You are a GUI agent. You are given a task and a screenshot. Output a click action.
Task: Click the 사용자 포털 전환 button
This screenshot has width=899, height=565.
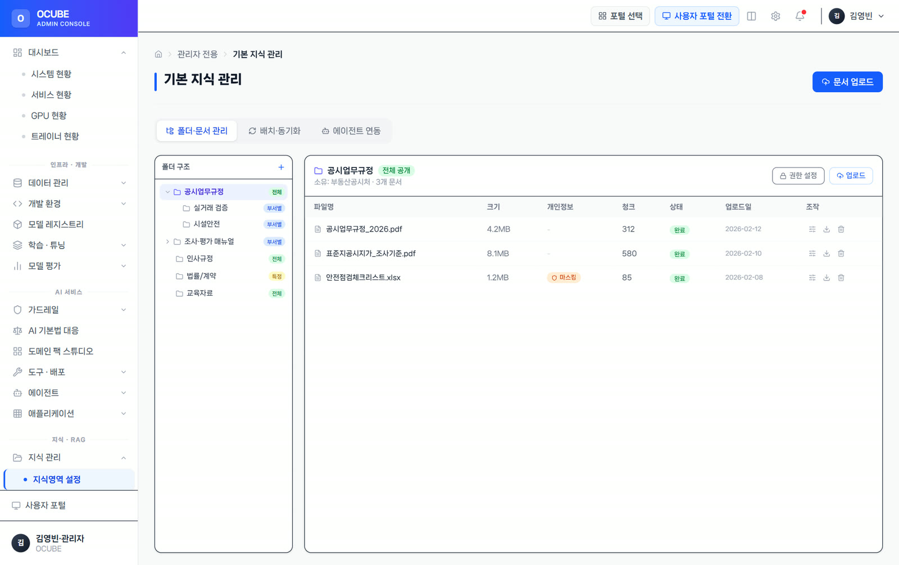point(697,16)
